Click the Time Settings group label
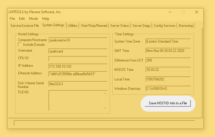215x137 pixels. click(x=124, y=34)
